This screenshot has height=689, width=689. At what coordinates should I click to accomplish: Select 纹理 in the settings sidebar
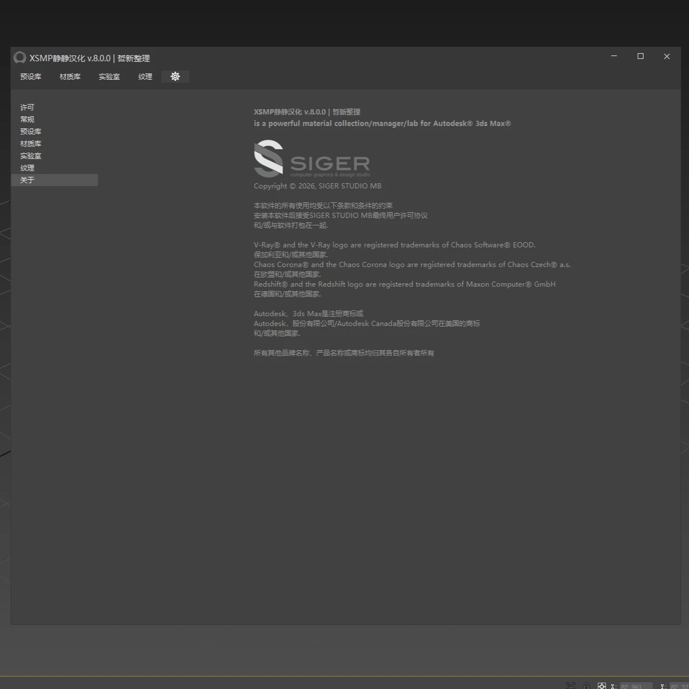(x=54, y=168)
